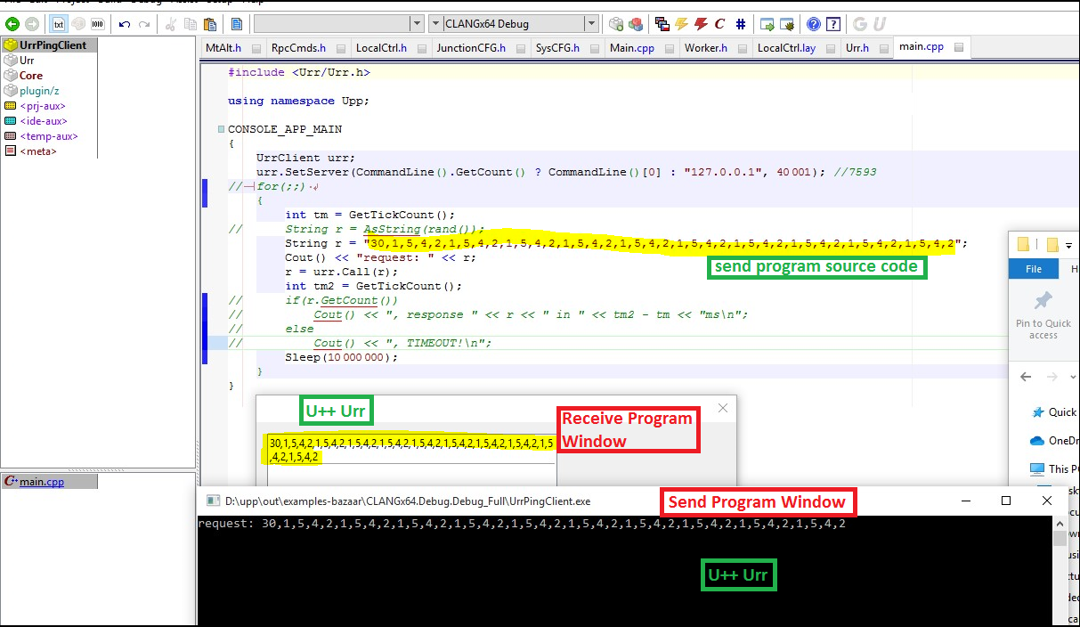This screenshot has height=627, width=1080.
Task: Click the blue hash symbol icon
Action: [741, 24]
